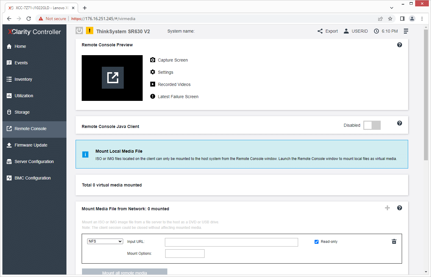Open Inventory in sidebar
Image resolution: width=431 pixels, height=277 pixels.
(x=34, y=79)
